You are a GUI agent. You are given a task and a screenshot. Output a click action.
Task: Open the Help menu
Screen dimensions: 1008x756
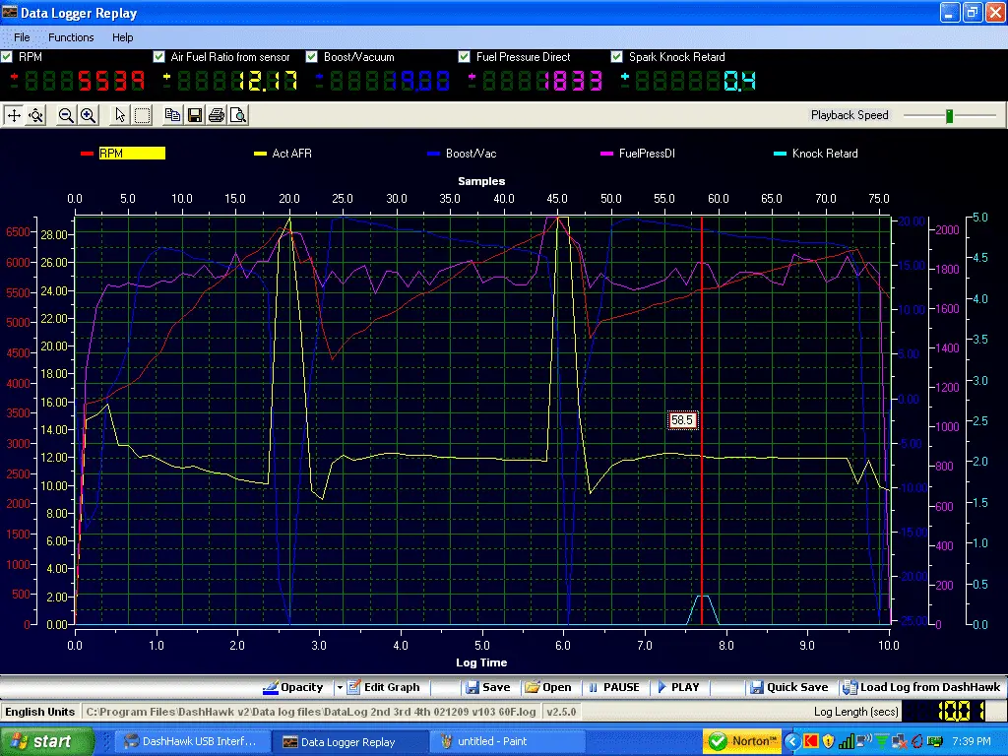tap(122, 37)
